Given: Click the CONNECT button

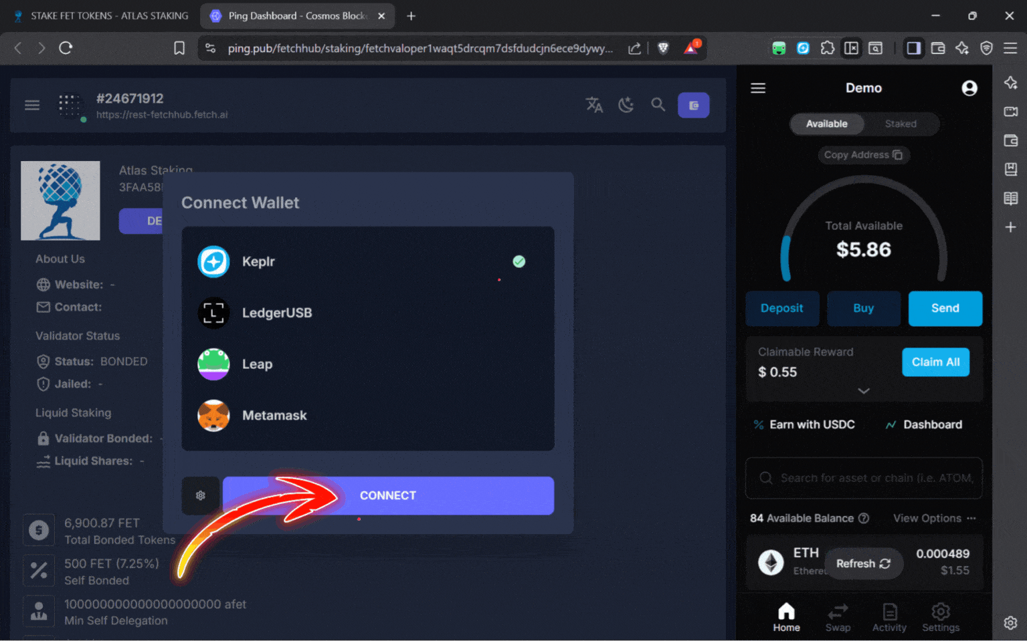Looking at the screenshot, I should [x=388, y=495].
